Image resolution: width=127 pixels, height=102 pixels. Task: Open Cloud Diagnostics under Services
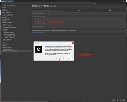coord(9,34)
